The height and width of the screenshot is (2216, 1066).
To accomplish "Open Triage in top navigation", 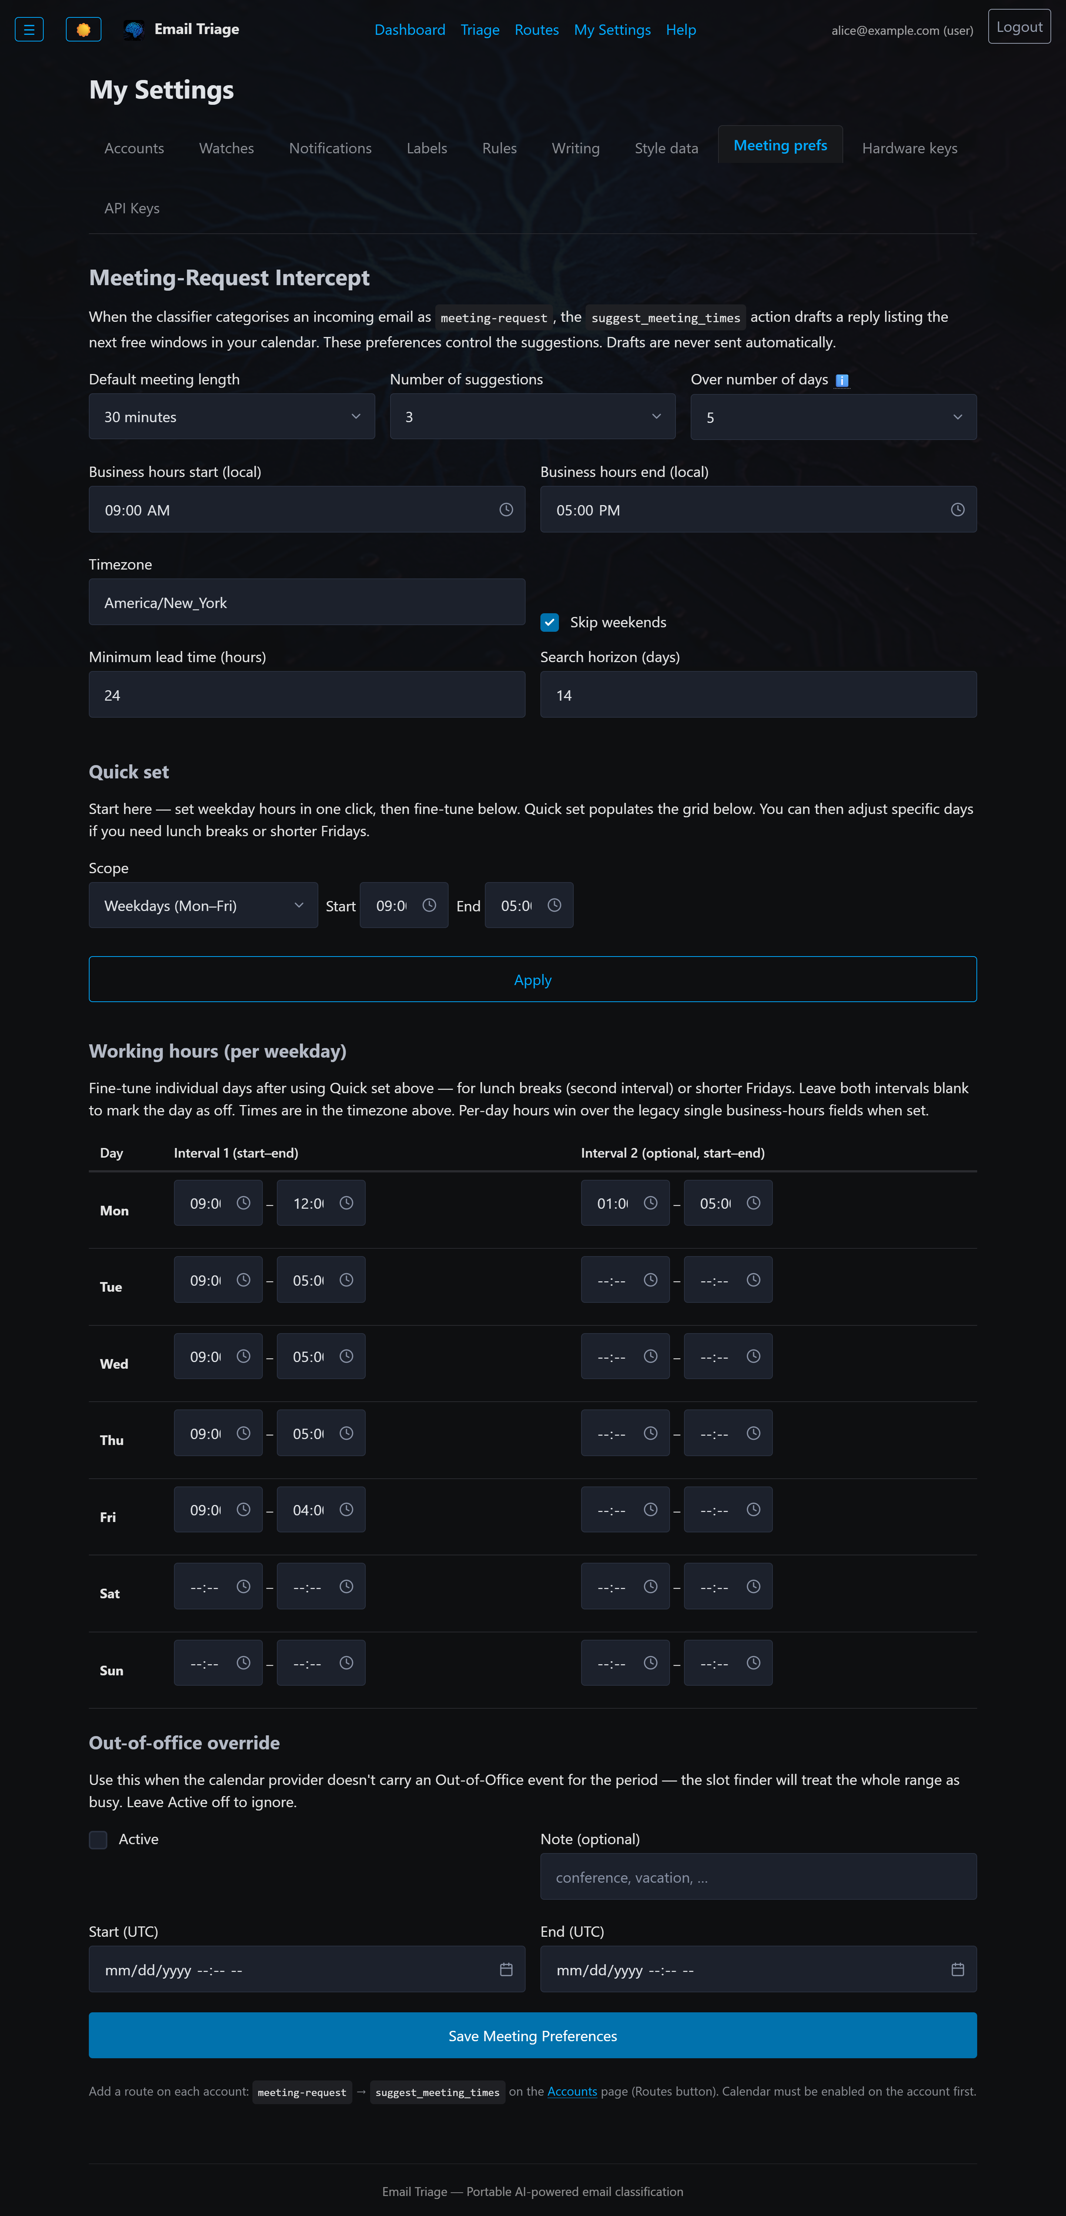I will point(480,29).
